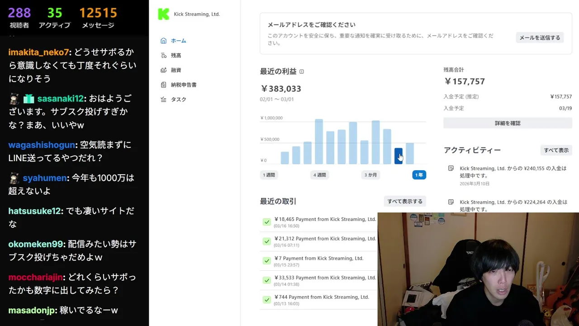
Task: Click the info icon next to 最近の利益
Action: click(302, 72)
